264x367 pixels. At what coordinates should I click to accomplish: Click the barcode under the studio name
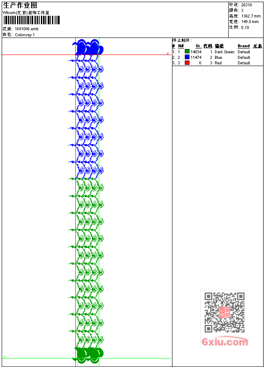pos(32,20)
